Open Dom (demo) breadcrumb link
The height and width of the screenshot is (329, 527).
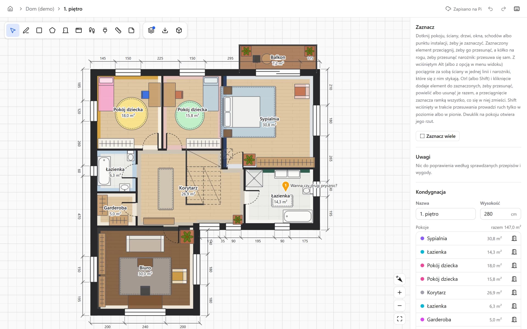pyautogui.click(x=40, y=9)
